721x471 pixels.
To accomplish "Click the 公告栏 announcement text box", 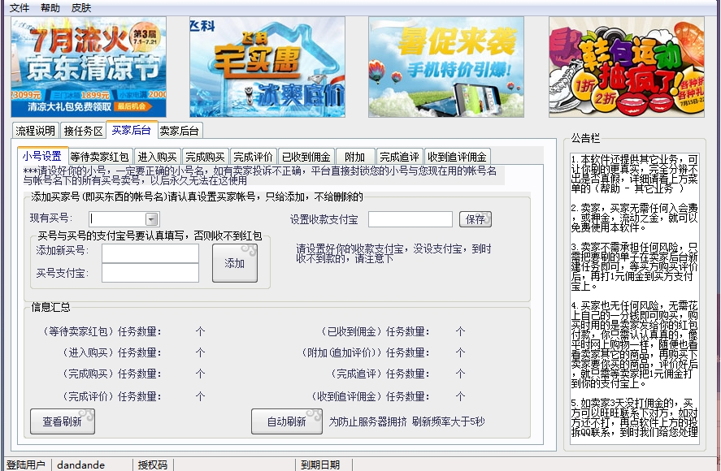I will coord(635,299).
